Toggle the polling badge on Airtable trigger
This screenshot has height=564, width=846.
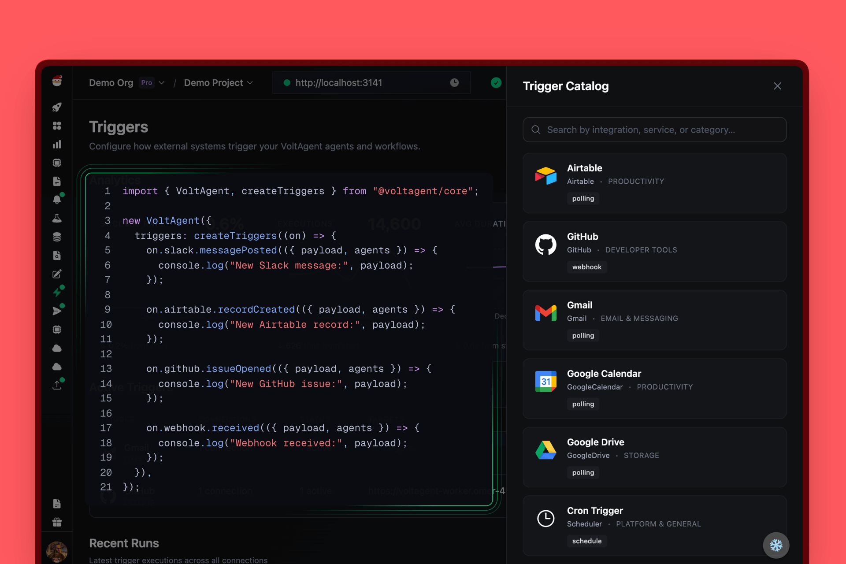point(583,198)
